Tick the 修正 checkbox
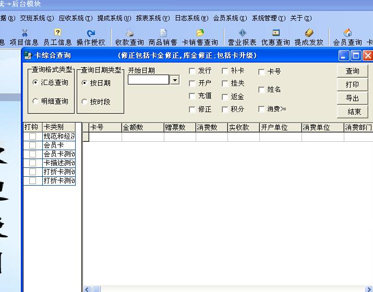This screenshot has width=373, height=292. [192, 110]
